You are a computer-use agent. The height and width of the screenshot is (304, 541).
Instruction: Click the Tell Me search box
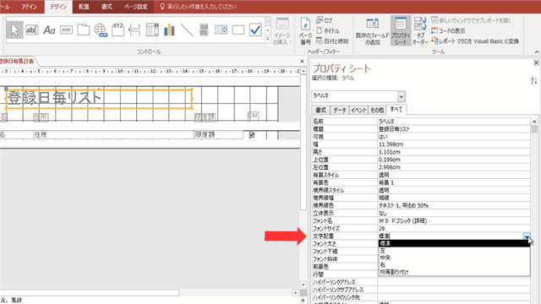coord(199,7)
